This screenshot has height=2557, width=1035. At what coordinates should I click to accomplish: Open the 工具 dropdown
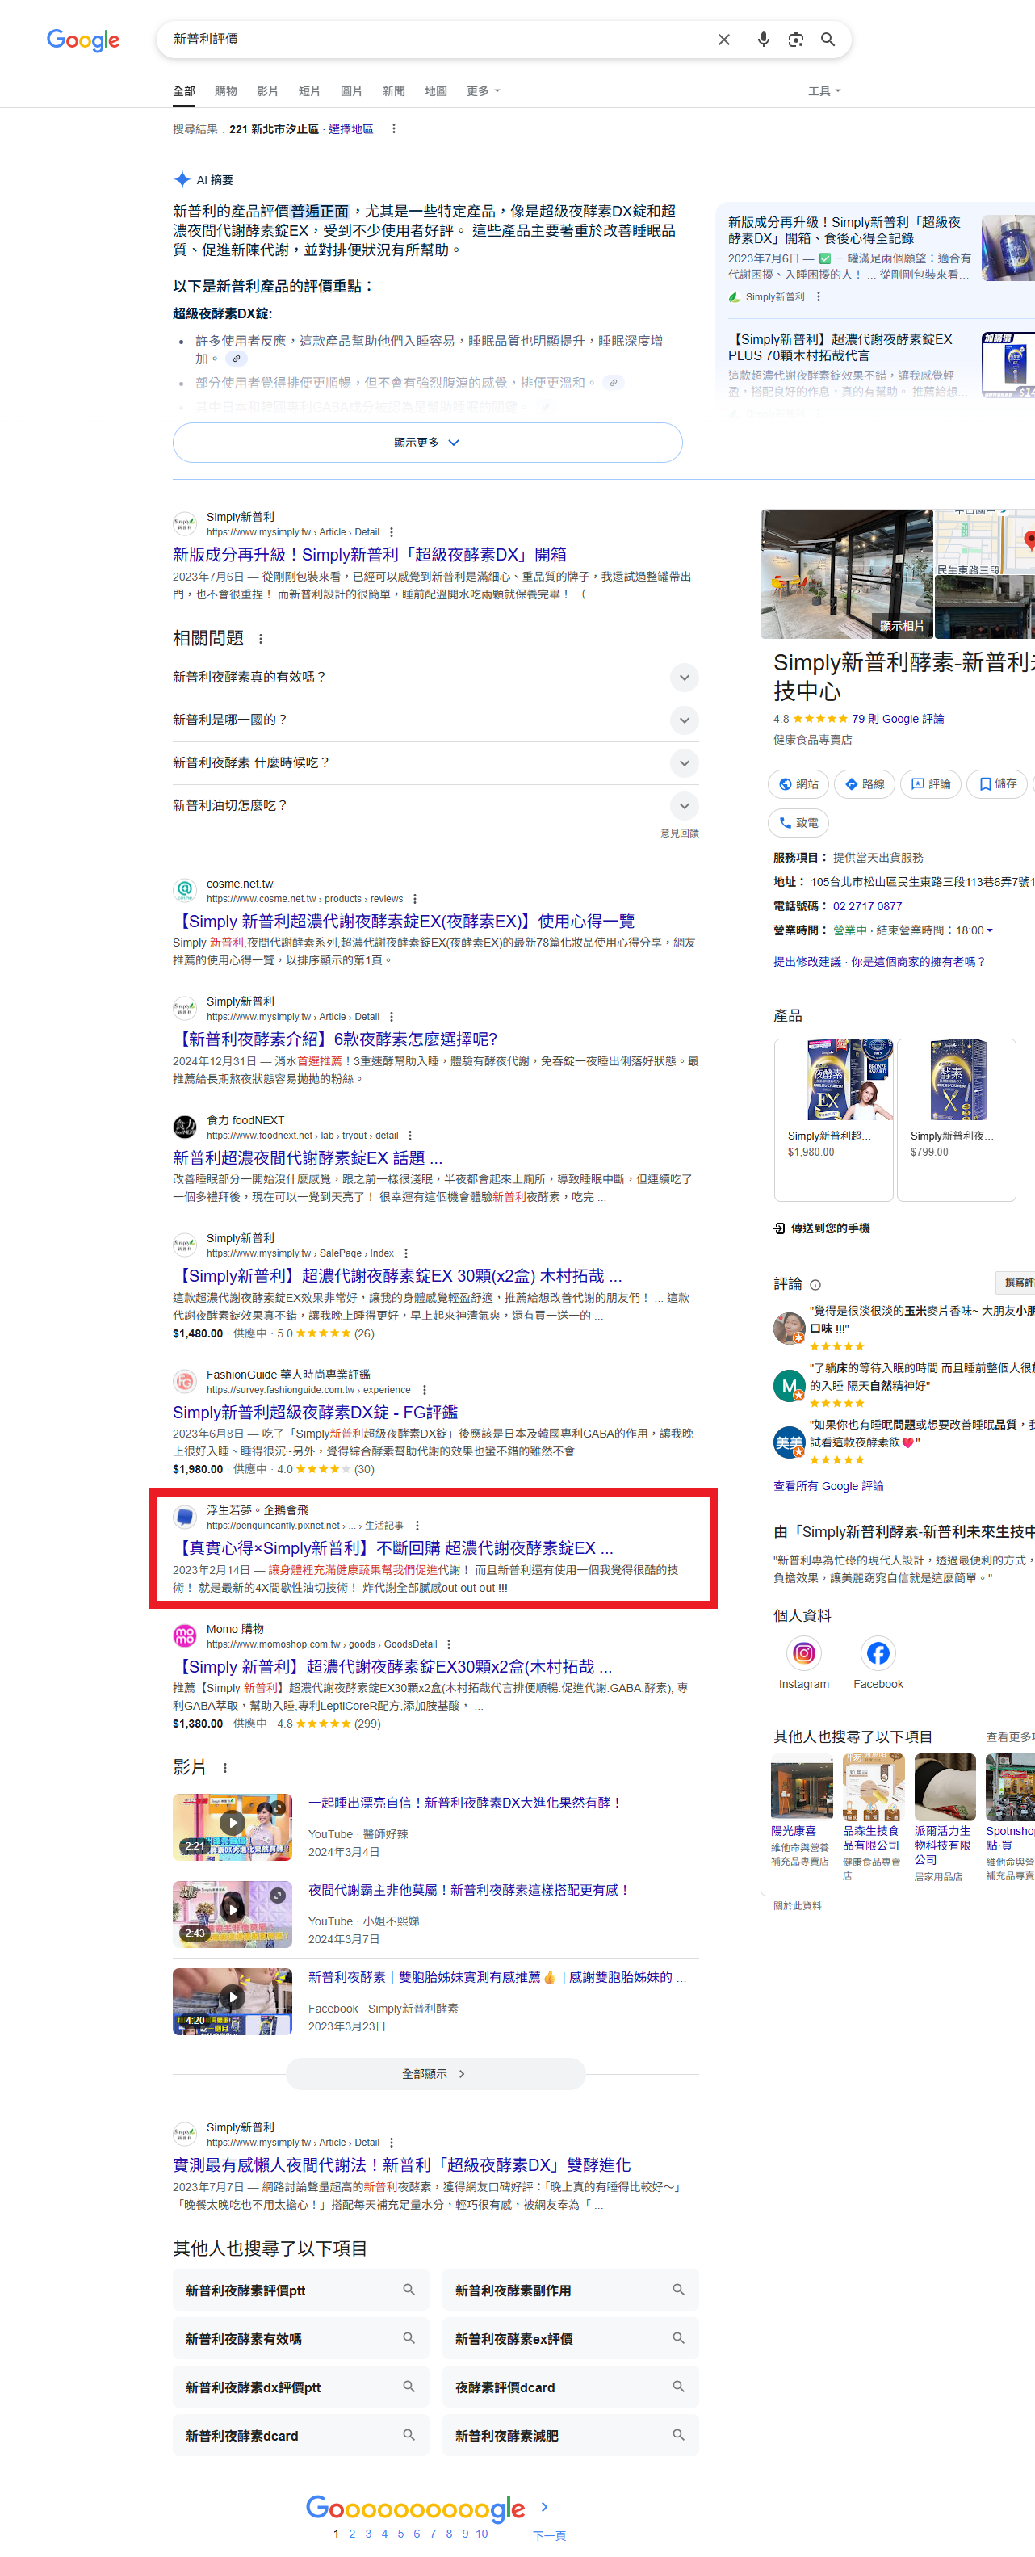823,91
